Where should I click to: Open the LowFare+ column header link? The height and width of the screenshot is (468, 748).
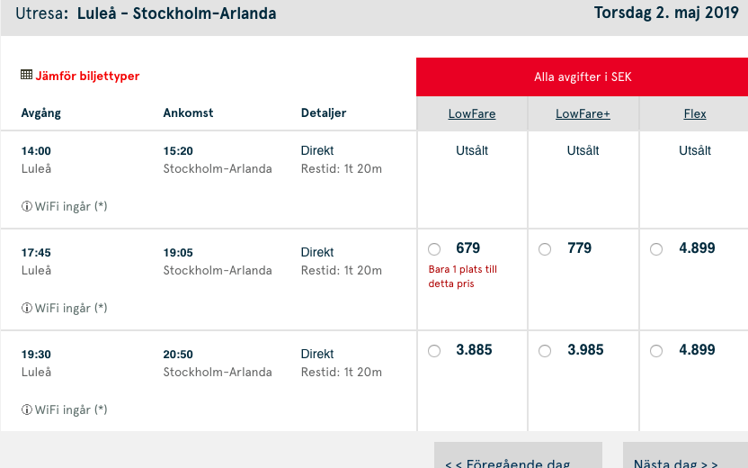tap(583, 114)
